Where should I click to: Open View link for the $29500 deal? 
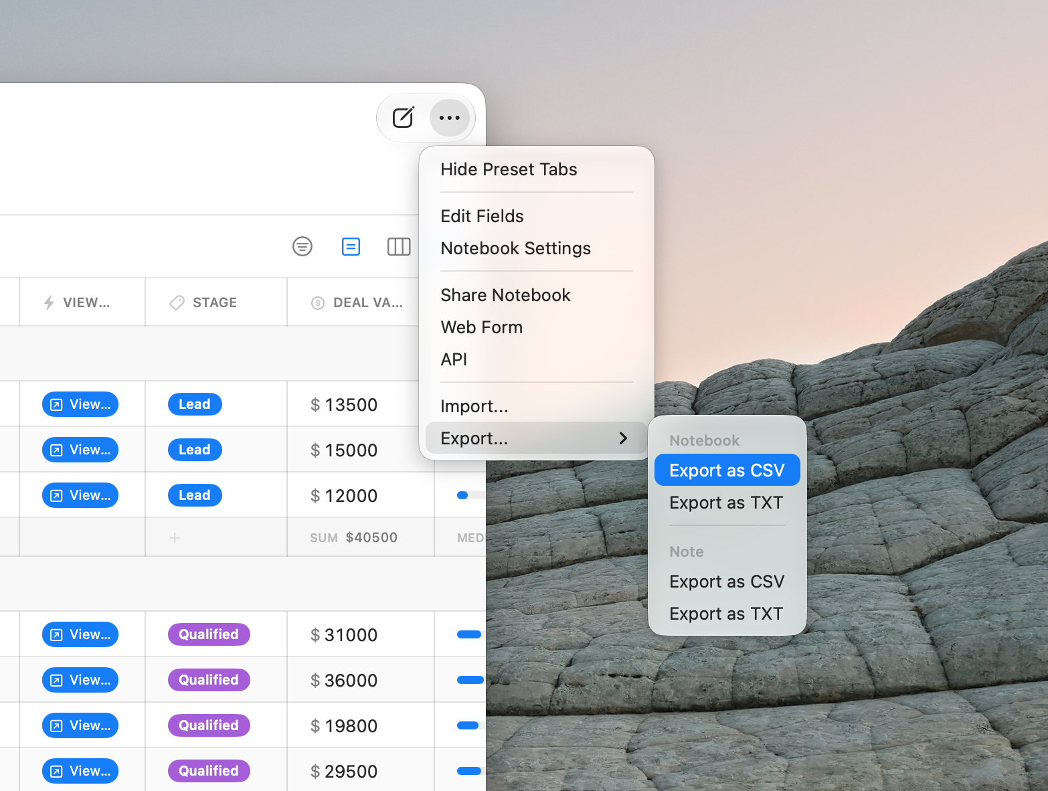pos(80,771)
